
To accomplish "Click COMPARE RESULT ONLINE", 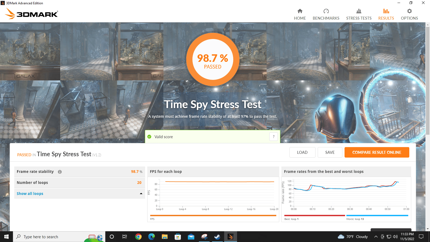I will 377,152.
